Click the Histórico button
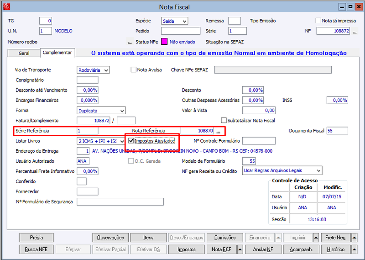This screenshot has width=365, height=260. pos(336,249)
